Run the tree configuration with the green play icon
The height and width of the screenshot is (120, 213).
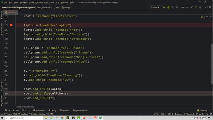tap(164, 7)
